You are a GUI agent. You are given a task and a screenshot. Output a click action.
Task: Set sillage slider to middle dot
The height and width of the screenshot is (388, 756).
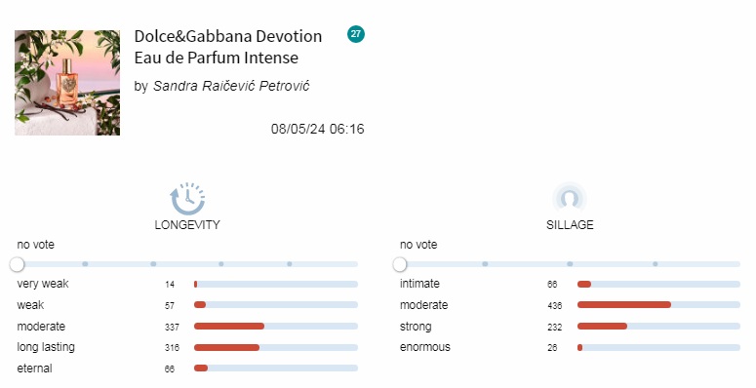point(570,264)
